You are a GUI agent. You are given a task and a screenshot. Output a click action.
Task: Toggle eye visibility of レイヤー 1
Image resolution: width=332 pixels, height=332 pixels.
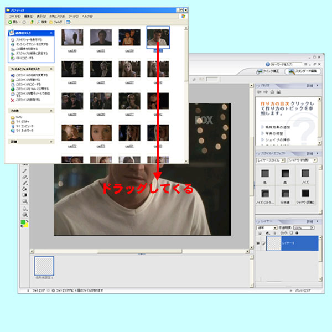click(x=258, y=243)
